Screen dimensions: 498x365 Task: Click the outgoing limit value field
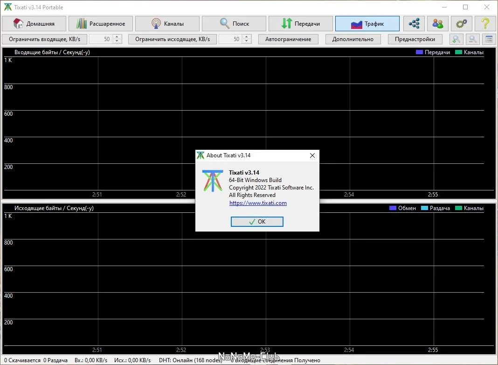pos(231,39)
